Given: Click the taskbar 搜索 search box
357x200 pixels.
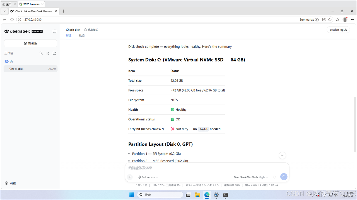Looking at the screenshot, I should pos(160,195).
